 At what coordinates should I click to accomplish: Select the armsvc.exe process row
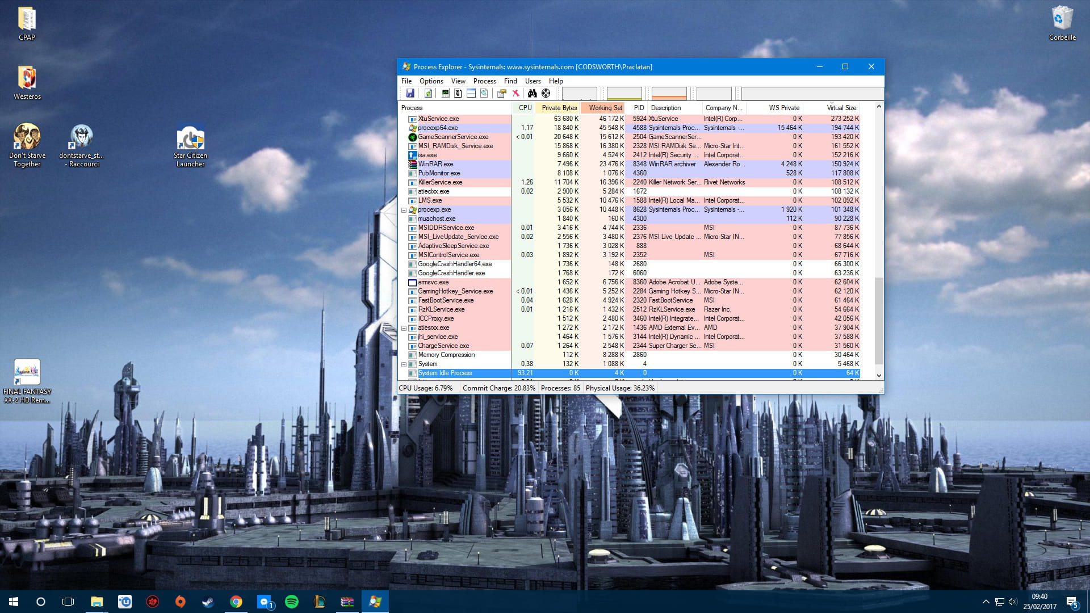click(x=629, y=282)
